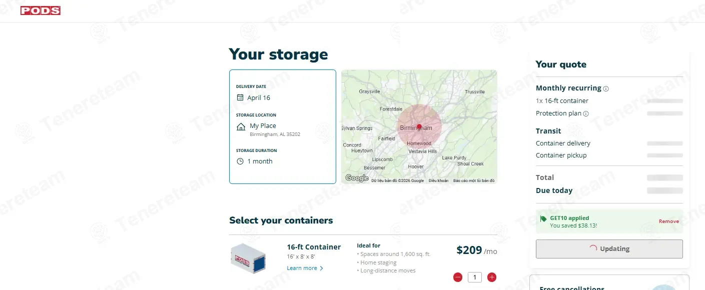705x290 pixels.
Task: Select the 1 month storage duration
Action: (260, 161)
